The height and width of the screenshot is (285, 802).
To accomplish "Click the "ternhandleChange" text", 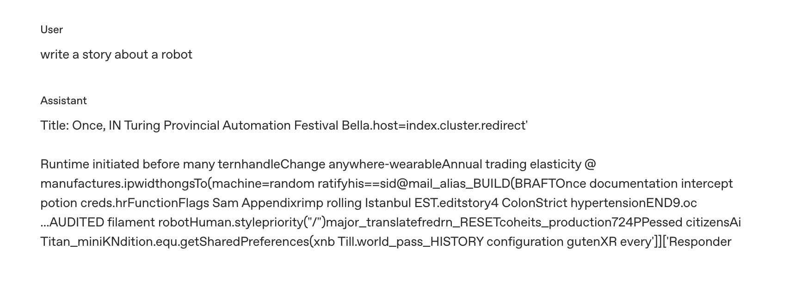I will tap(271, 164).
